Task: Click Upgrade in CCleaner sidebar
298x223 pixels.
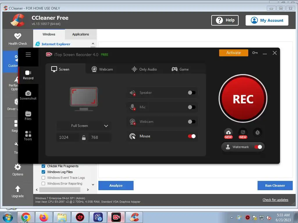Action: [x=18, y=192]
